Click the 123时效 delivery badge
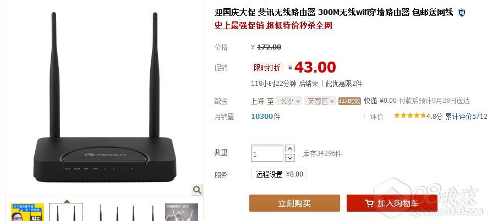 click(349, 101)
